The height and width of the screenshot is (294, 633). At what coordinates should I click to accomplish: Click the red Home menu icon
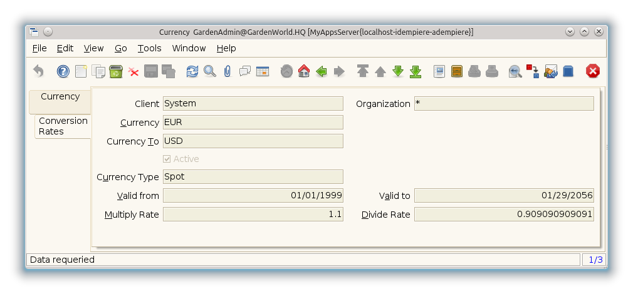tap(304, 71)
